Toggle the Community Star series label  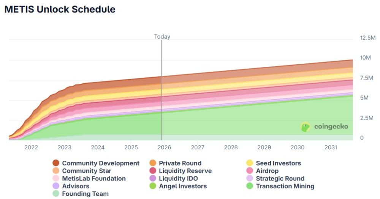[x=87, y=171]
